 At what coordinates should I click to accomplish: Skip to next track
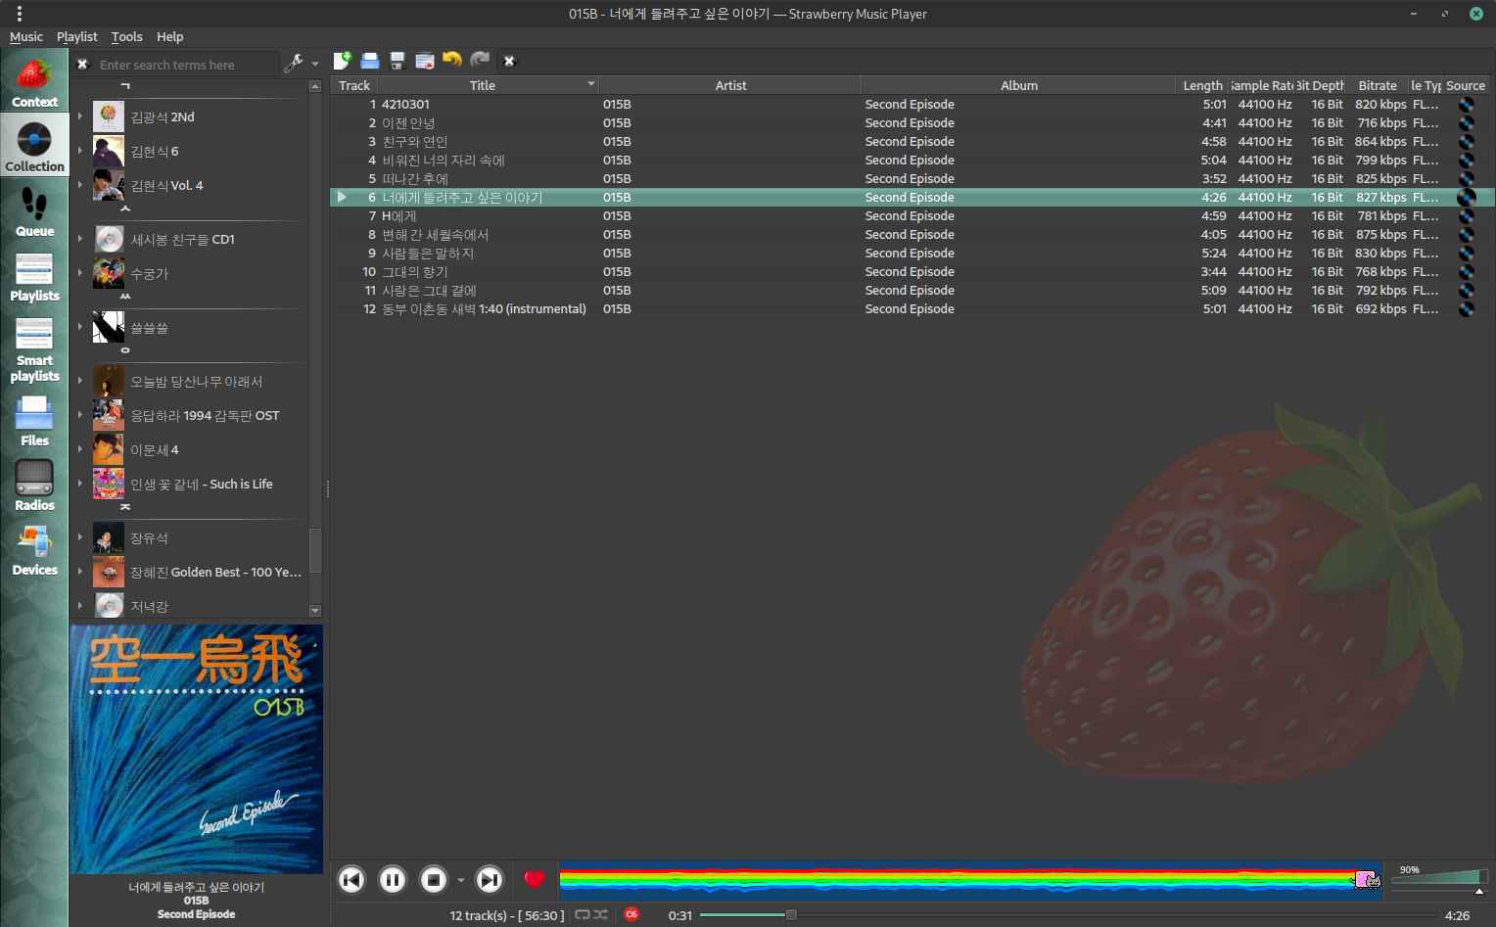tap(490, 880)
